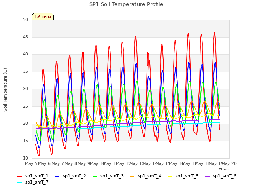Toggle the sp1_smT_5 legend entry
This screenshot has width=253, height=190.
click(183, 176)
